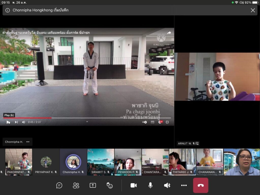Select Penkoon P. participant thumbnail
This screenshot has width=260, height=195.
pos(128,162)
